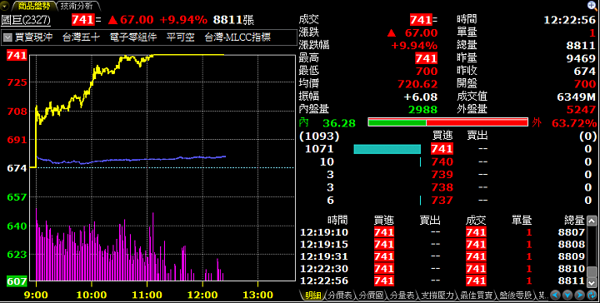The width and height of the screenshot is (600, 303).
Task: Click the 平可空 tag
Action: click(181, 37)
